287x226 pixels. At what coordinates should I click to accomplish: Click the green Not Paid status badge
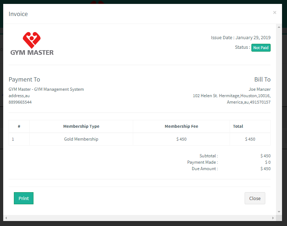261,47
